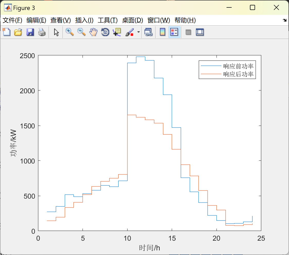Screen dimensions: 289x255
Task: Dock the figure using corner arrow
Action: pyautogui.click(x=285, y=20)
